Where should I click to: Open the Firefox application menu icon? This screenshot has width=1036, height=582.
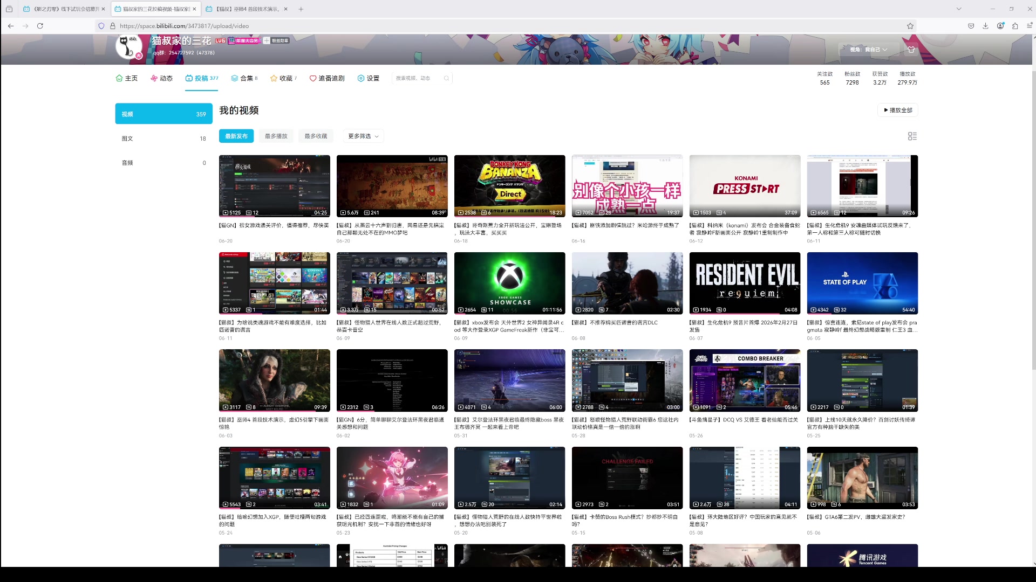tap(1029, 26)
